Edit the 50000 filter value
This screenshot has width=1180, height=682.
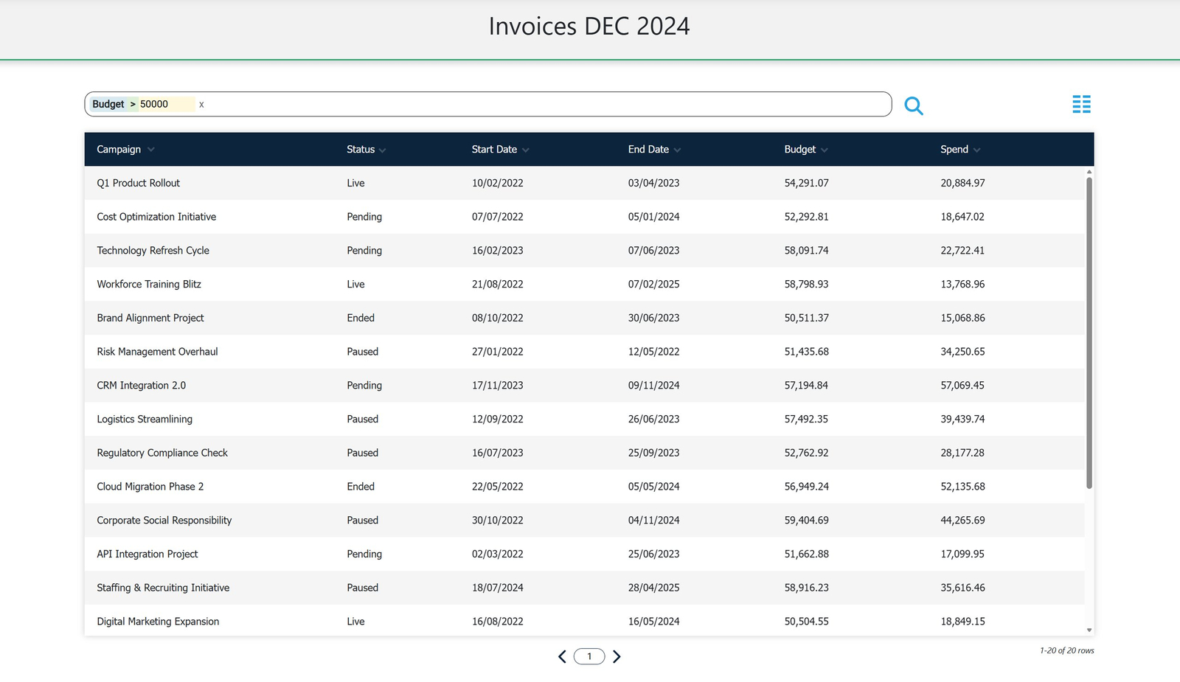point(155,104)
